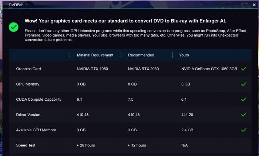The height and width of the screenshot is (156, 259).
Task: Click the 'Yours' column header
Action: (184, 55)
